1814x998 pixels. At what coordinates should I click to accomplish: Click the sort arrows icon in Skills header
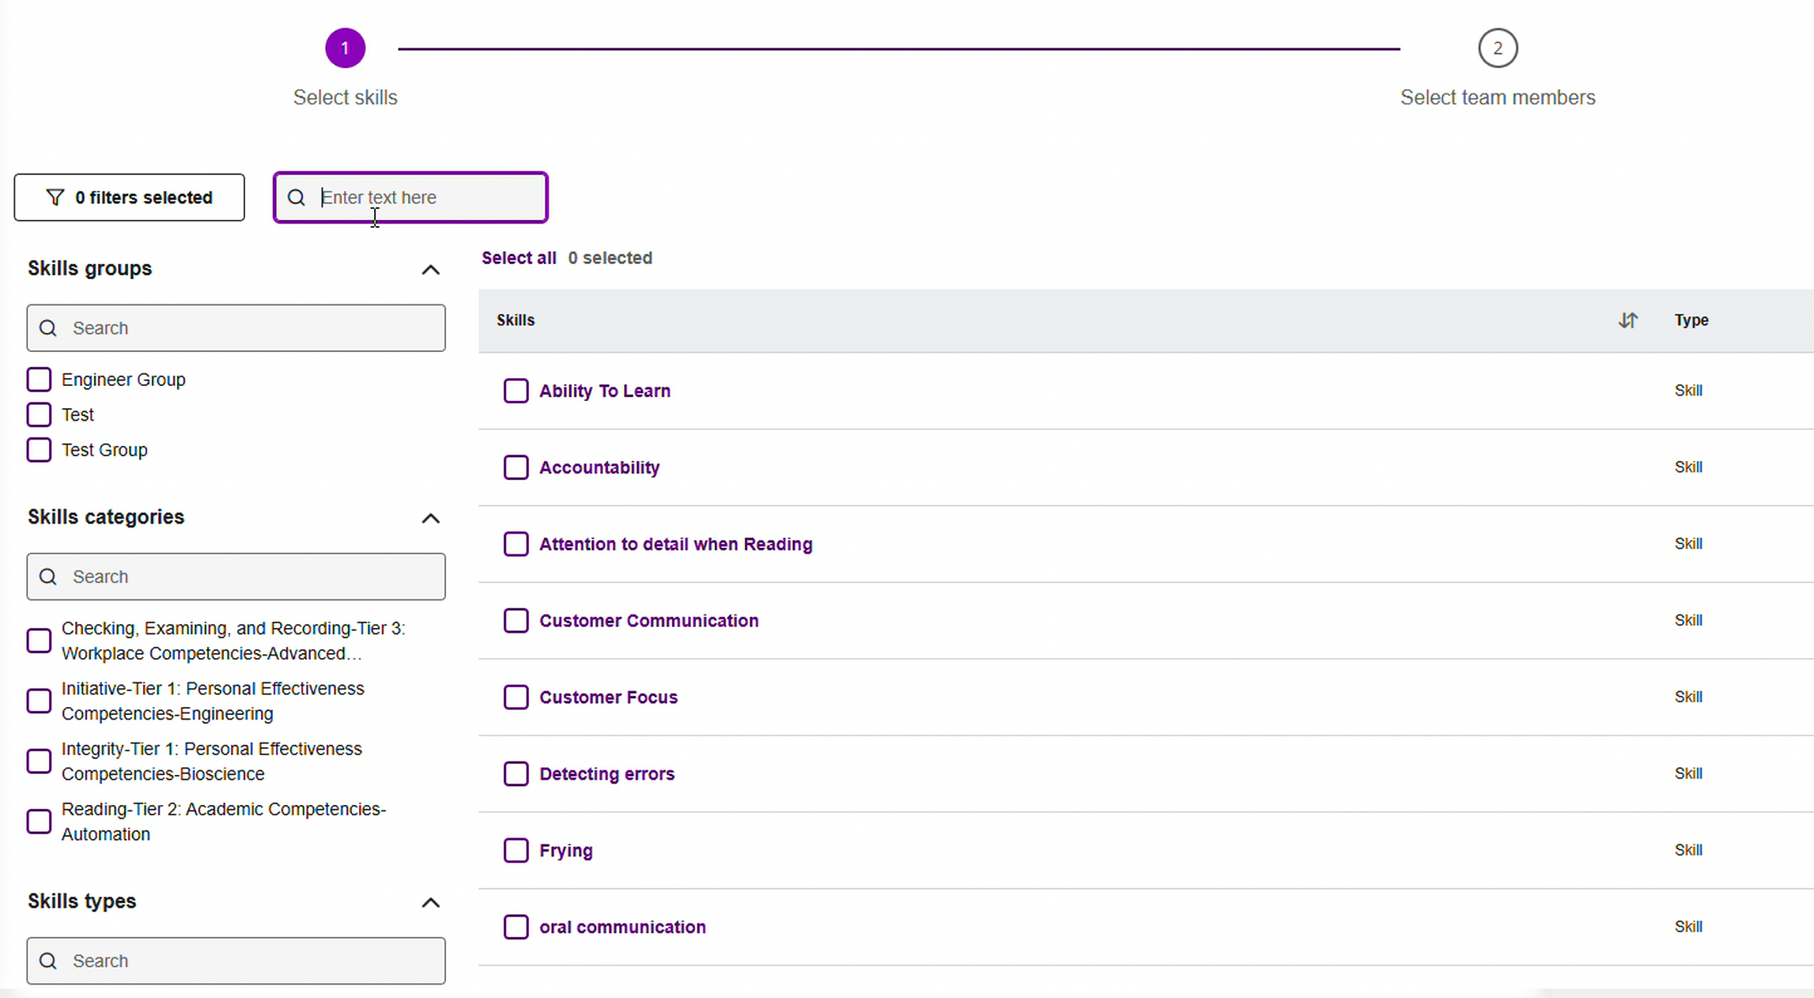pyautogui.click(x=1627, y=320)
